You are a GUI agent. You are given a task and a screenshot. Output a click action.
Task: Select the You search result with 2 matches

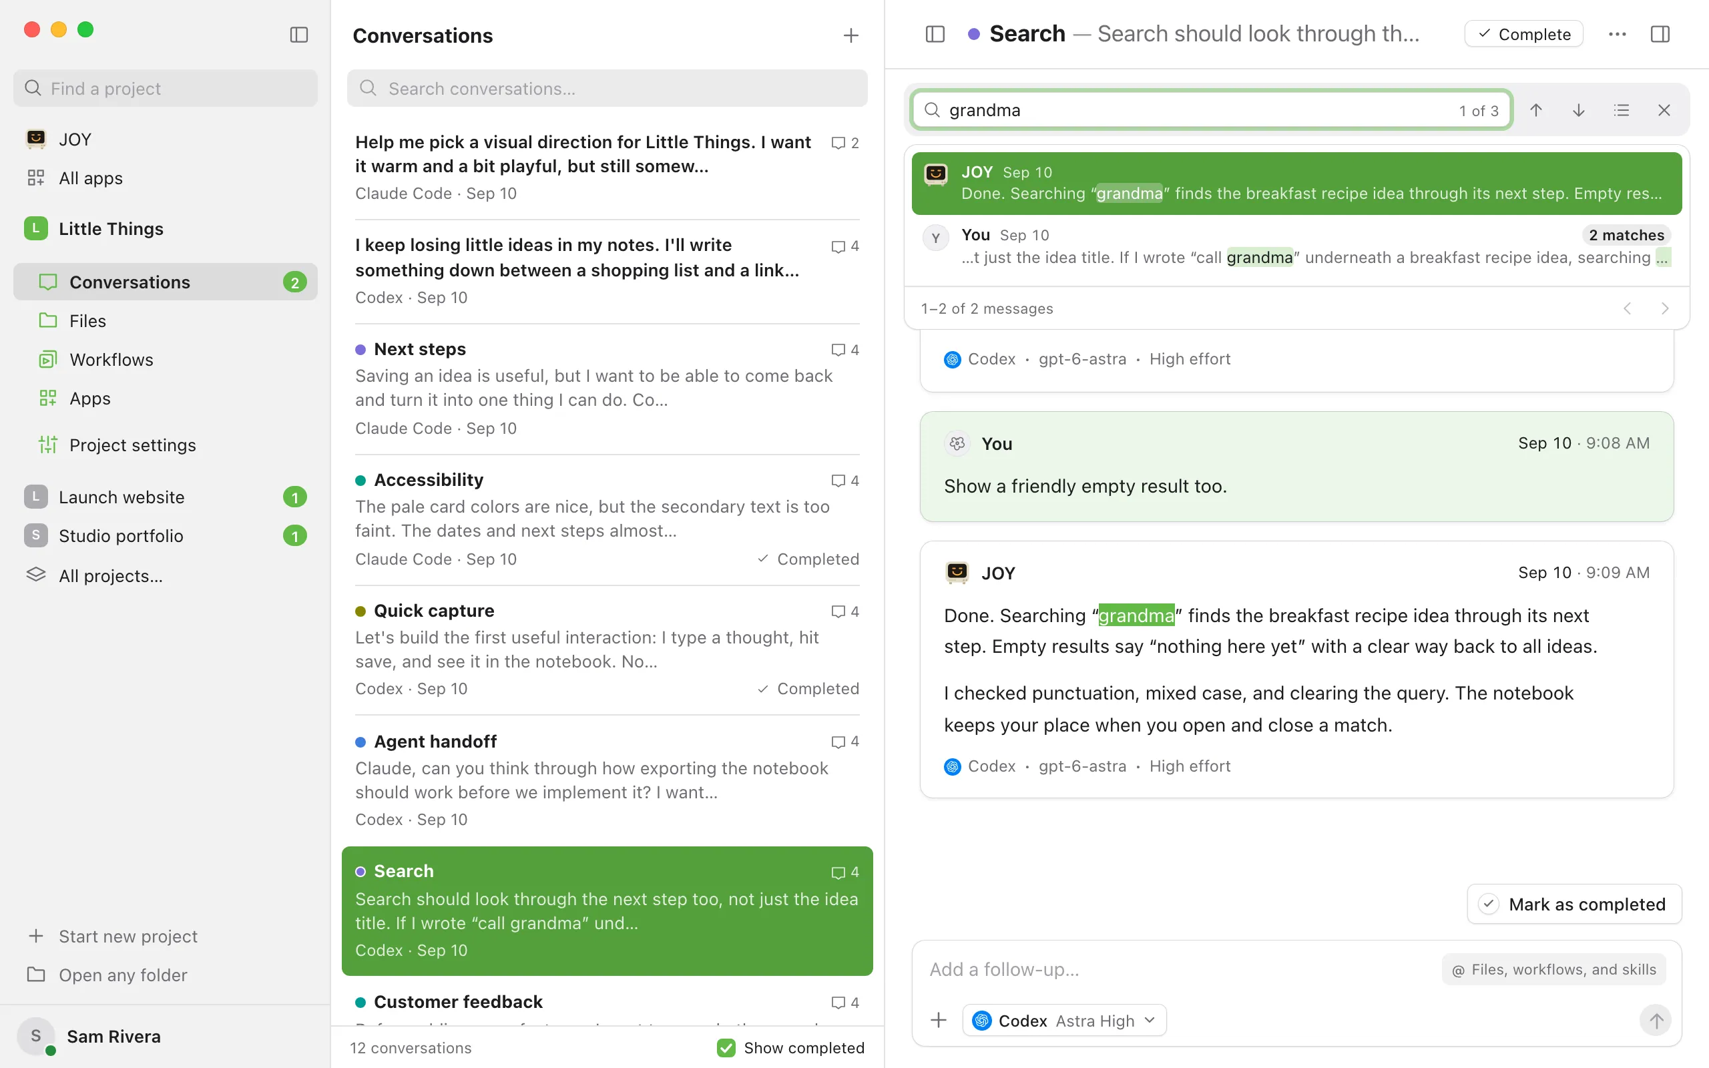(1296, 246)
